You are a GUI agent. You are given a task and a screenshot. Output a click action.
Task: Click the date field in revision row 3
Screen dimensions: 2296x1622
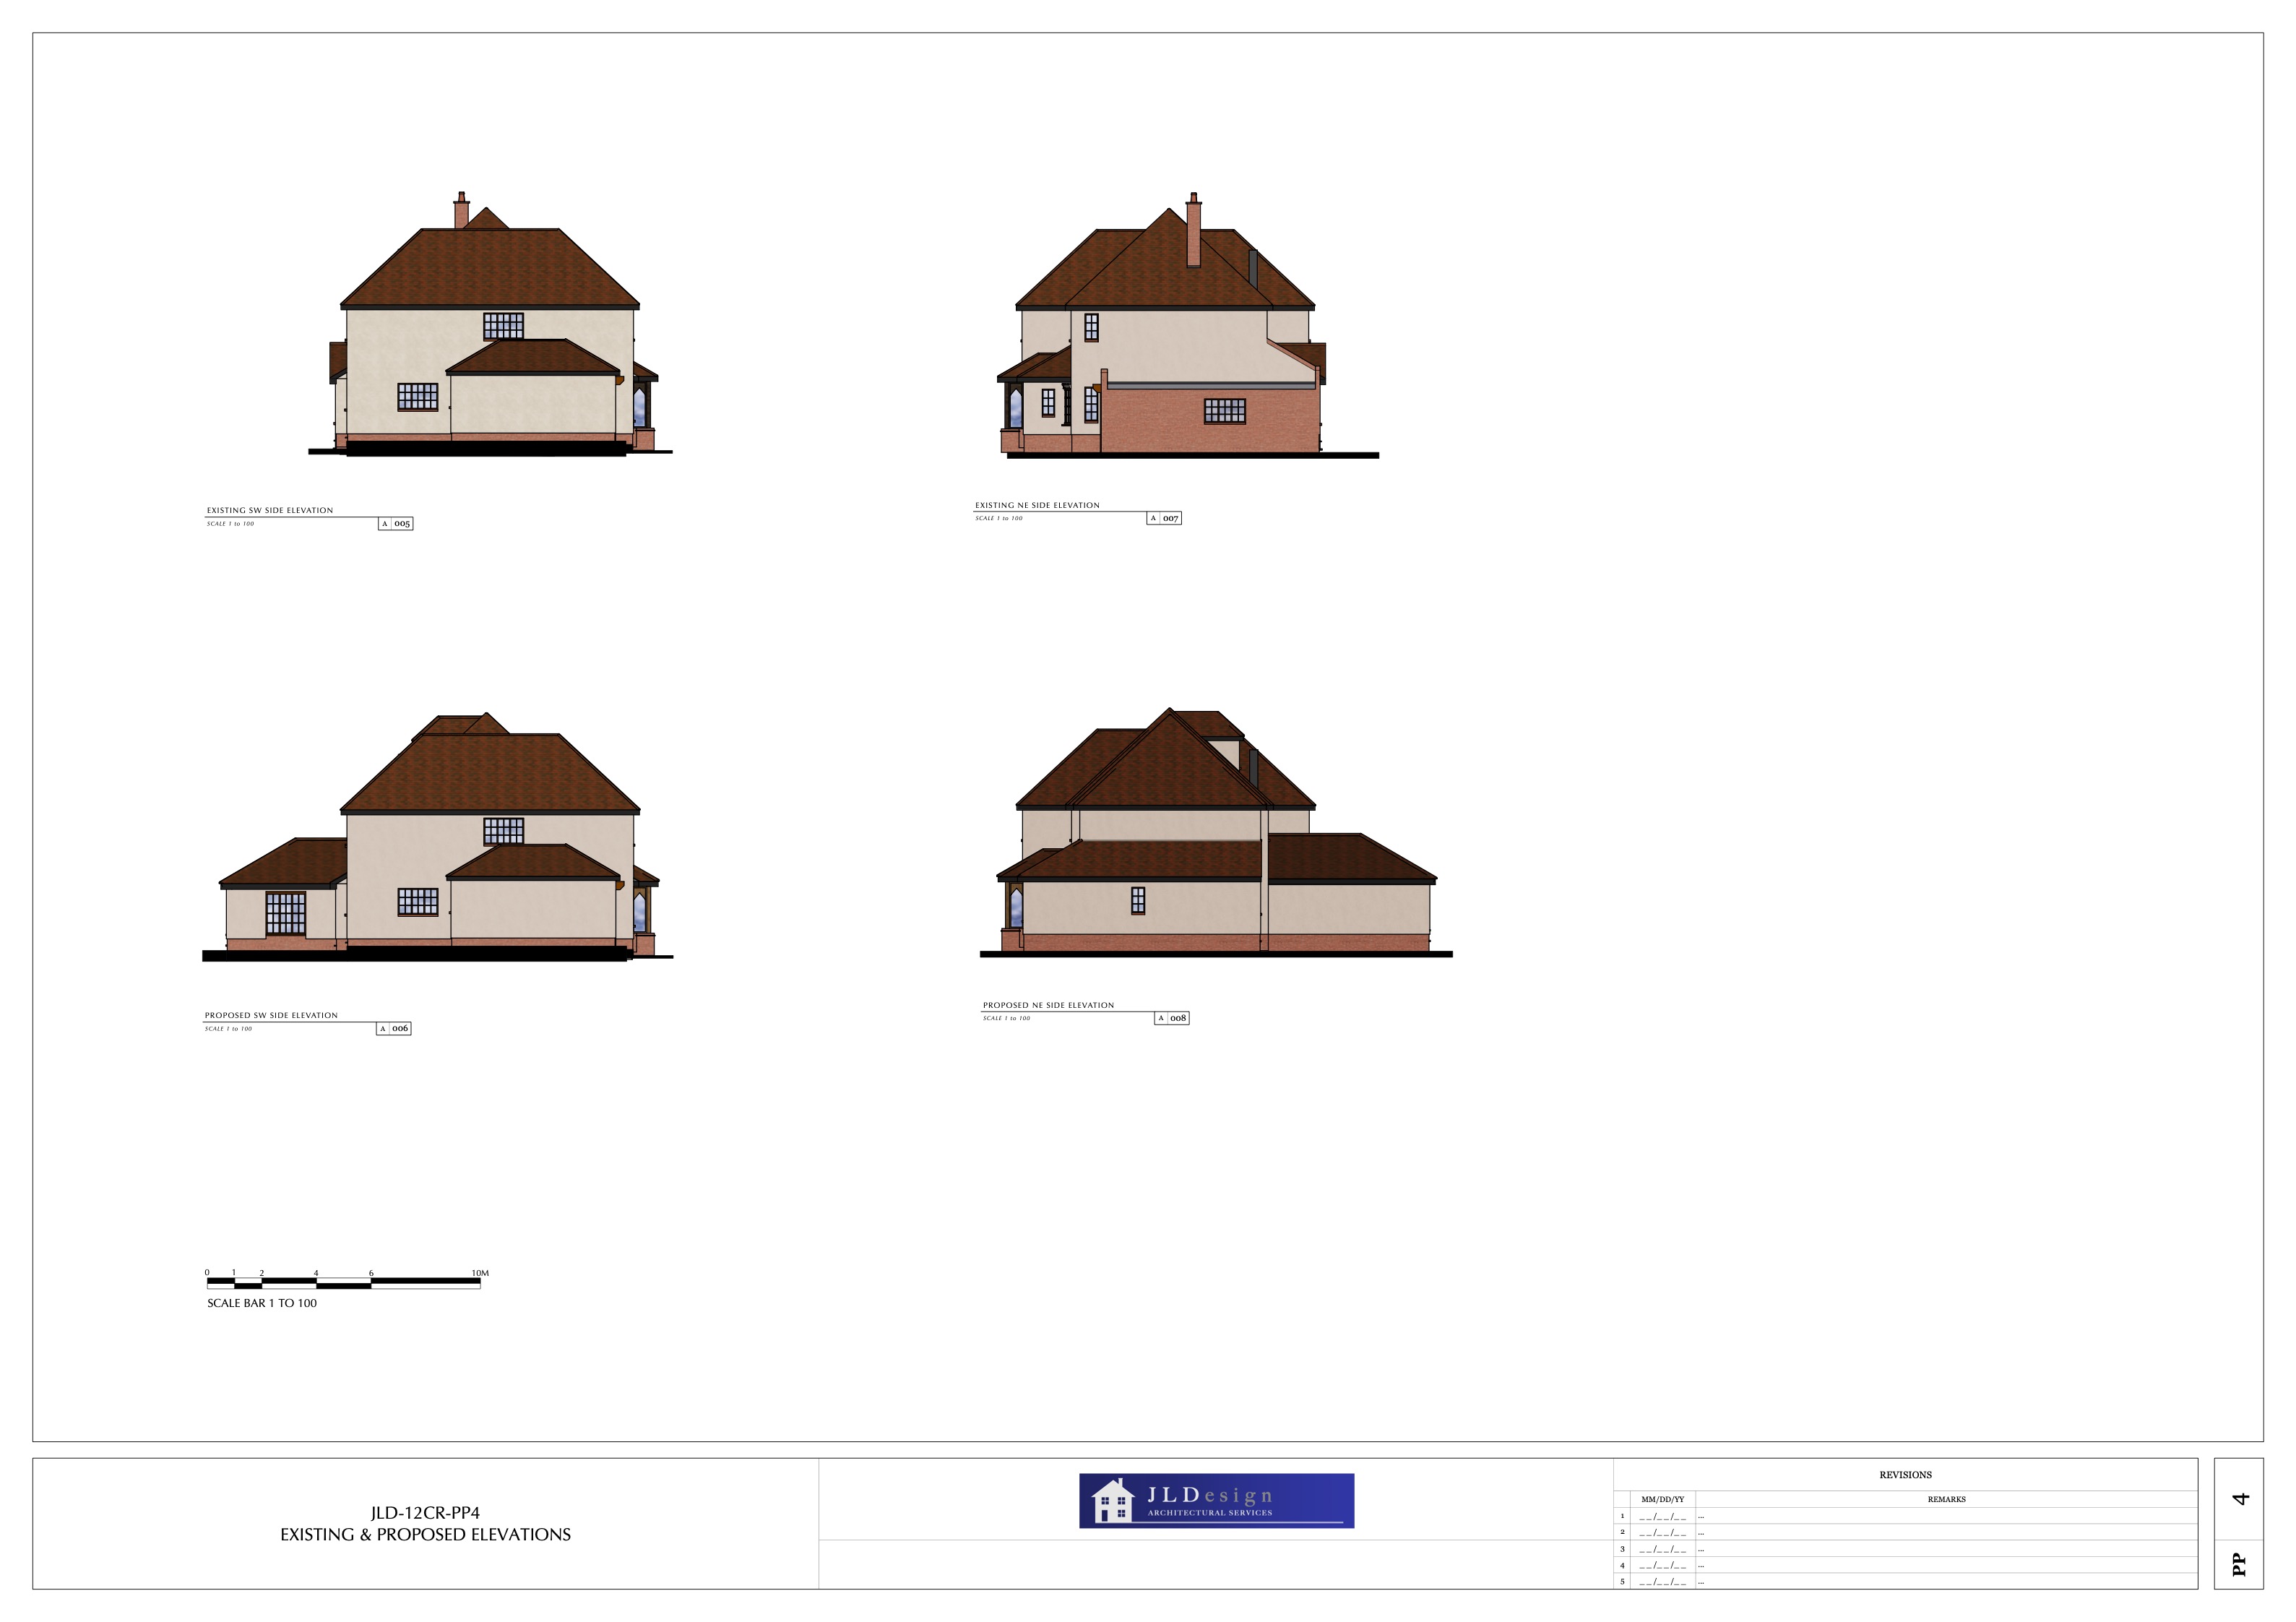(1662, 1550)
